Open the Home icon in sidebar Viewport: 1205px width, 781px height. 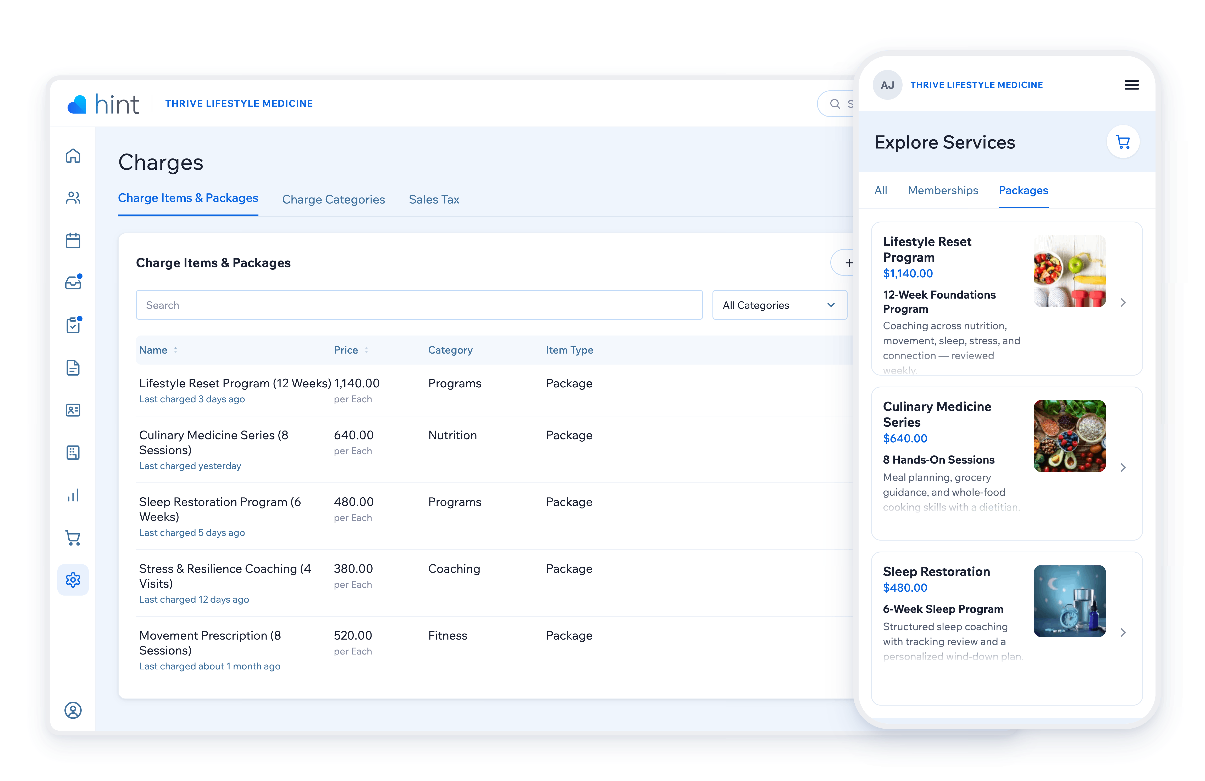(73, 156)
